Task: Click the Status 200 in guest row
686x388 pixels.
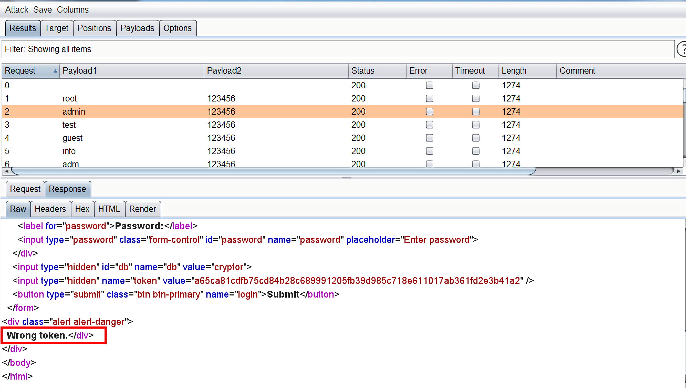Action: point(358,138)
